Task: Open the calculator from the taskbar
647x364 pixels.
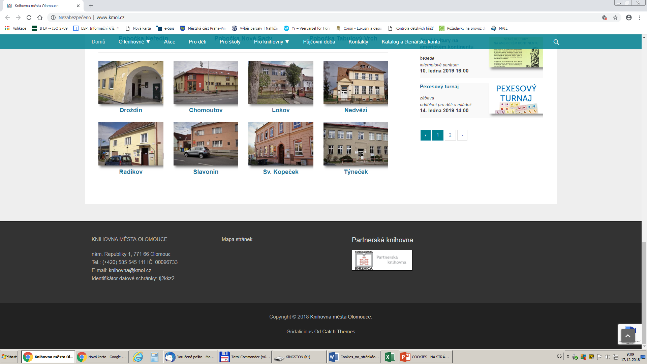Action: 154,357
